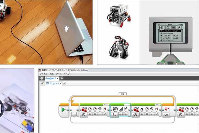This screenshot has width=199, height=133.
Task: Open first Move block rotation mode selector
Action: pyautogui.click(x=84, y=115)
